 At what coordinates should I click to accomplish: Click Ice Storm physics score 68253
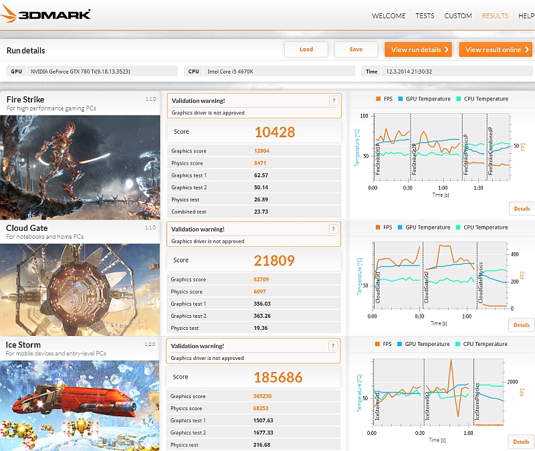point(261,408)
